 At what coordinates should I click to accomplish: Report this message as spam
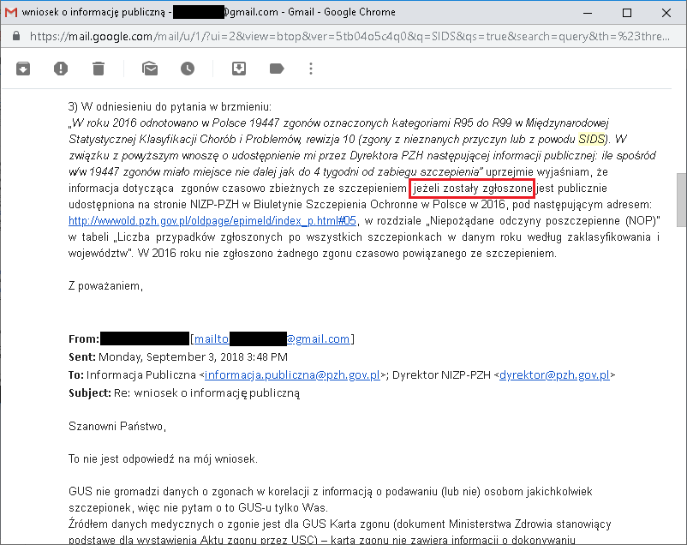point(61,69)
